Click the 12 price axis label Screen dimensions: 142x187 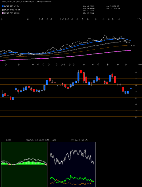pos(136,111)
